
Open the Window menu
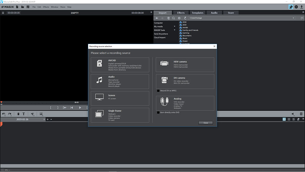55,7
